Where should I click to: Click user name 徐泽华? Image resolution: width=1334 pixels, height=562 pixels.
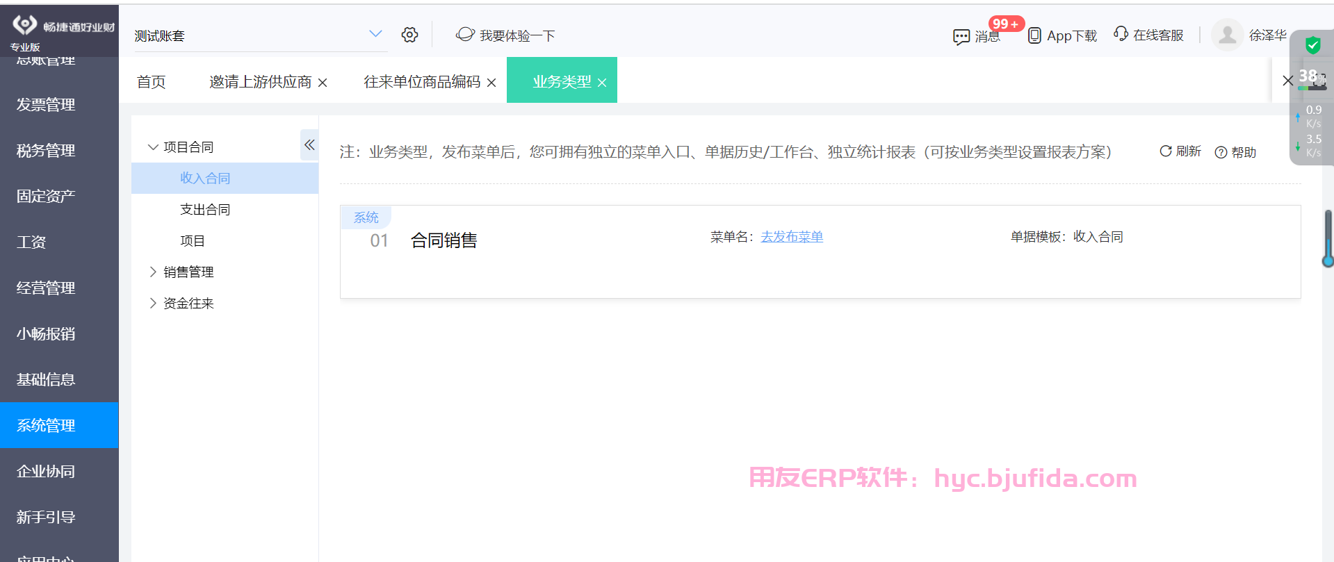1268,35
